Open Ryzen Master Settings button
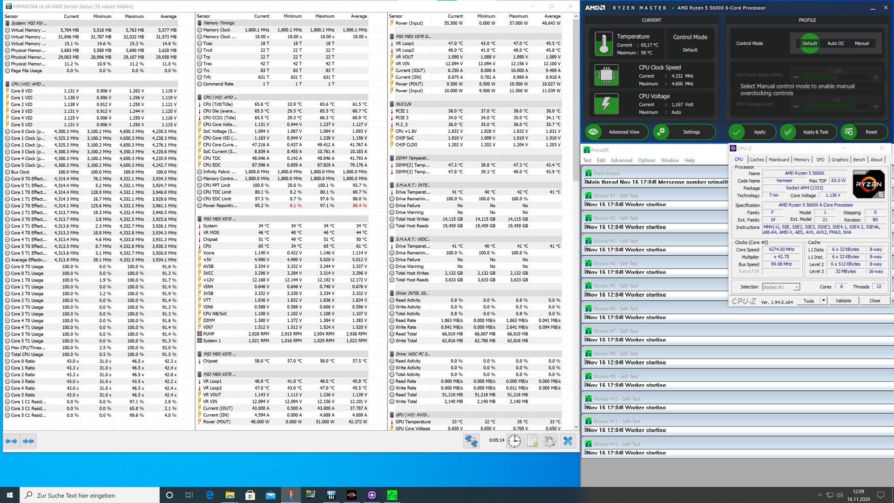The width and height of the screenshot is (894, 503). (x=684, y=132)
